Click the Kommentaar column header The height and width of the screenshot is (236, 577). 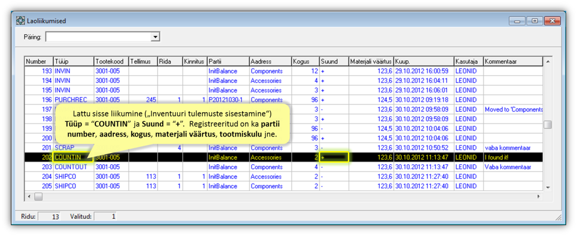(513, 61)
